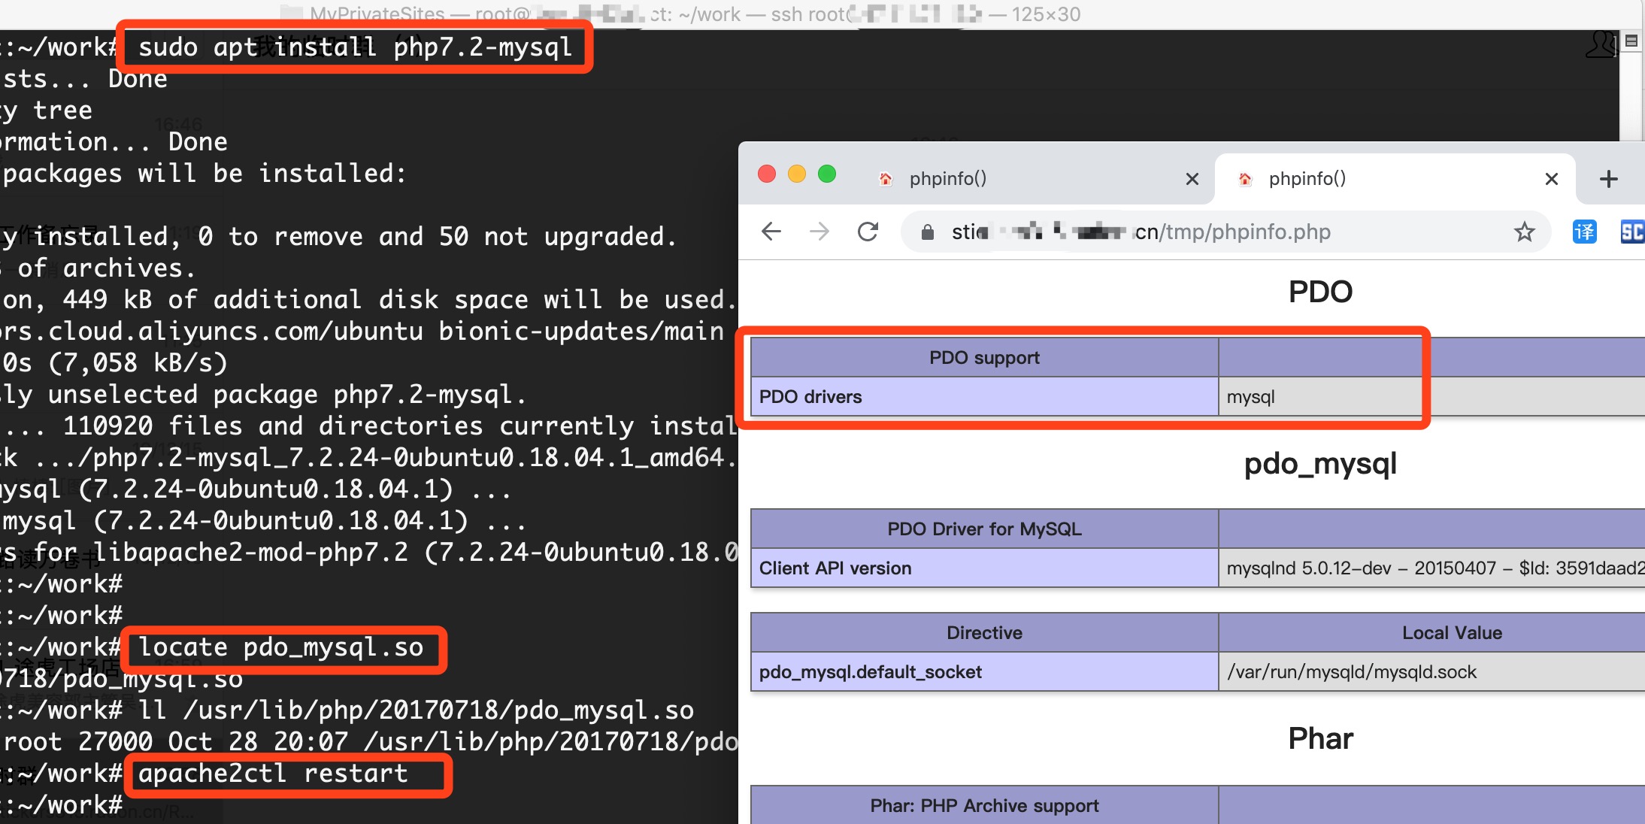
Task: Toggle the bookmark star for the phpinfo page
Action: [1525, 232]
